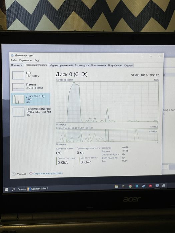
Task: Click the ЦП 1% 1,30 ГГц label
Action: [x=33, y=74]
